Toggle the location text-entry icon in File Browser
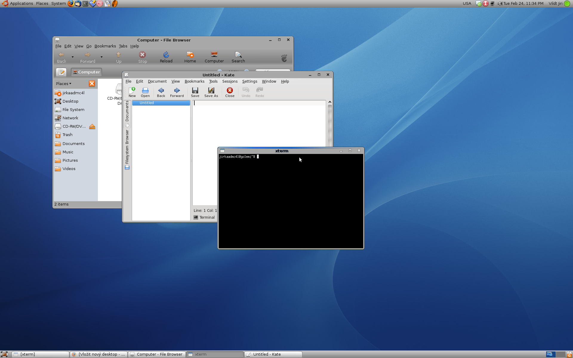Screen dimensions: 573x358 [x=61, y=72]
